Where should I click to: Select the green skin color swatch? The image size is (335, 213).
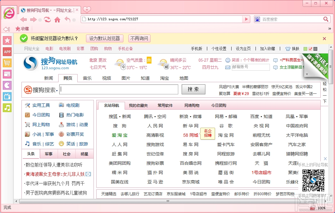point(305,49)
